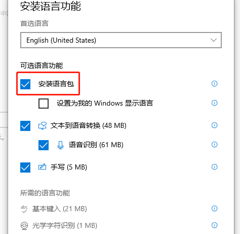
Task: Click the 首选语言 label
Action: pyautogui.click(x=34, y=23)
